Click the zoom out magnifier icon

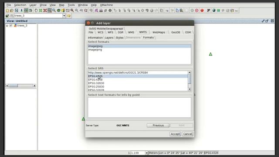click(54, 10)
